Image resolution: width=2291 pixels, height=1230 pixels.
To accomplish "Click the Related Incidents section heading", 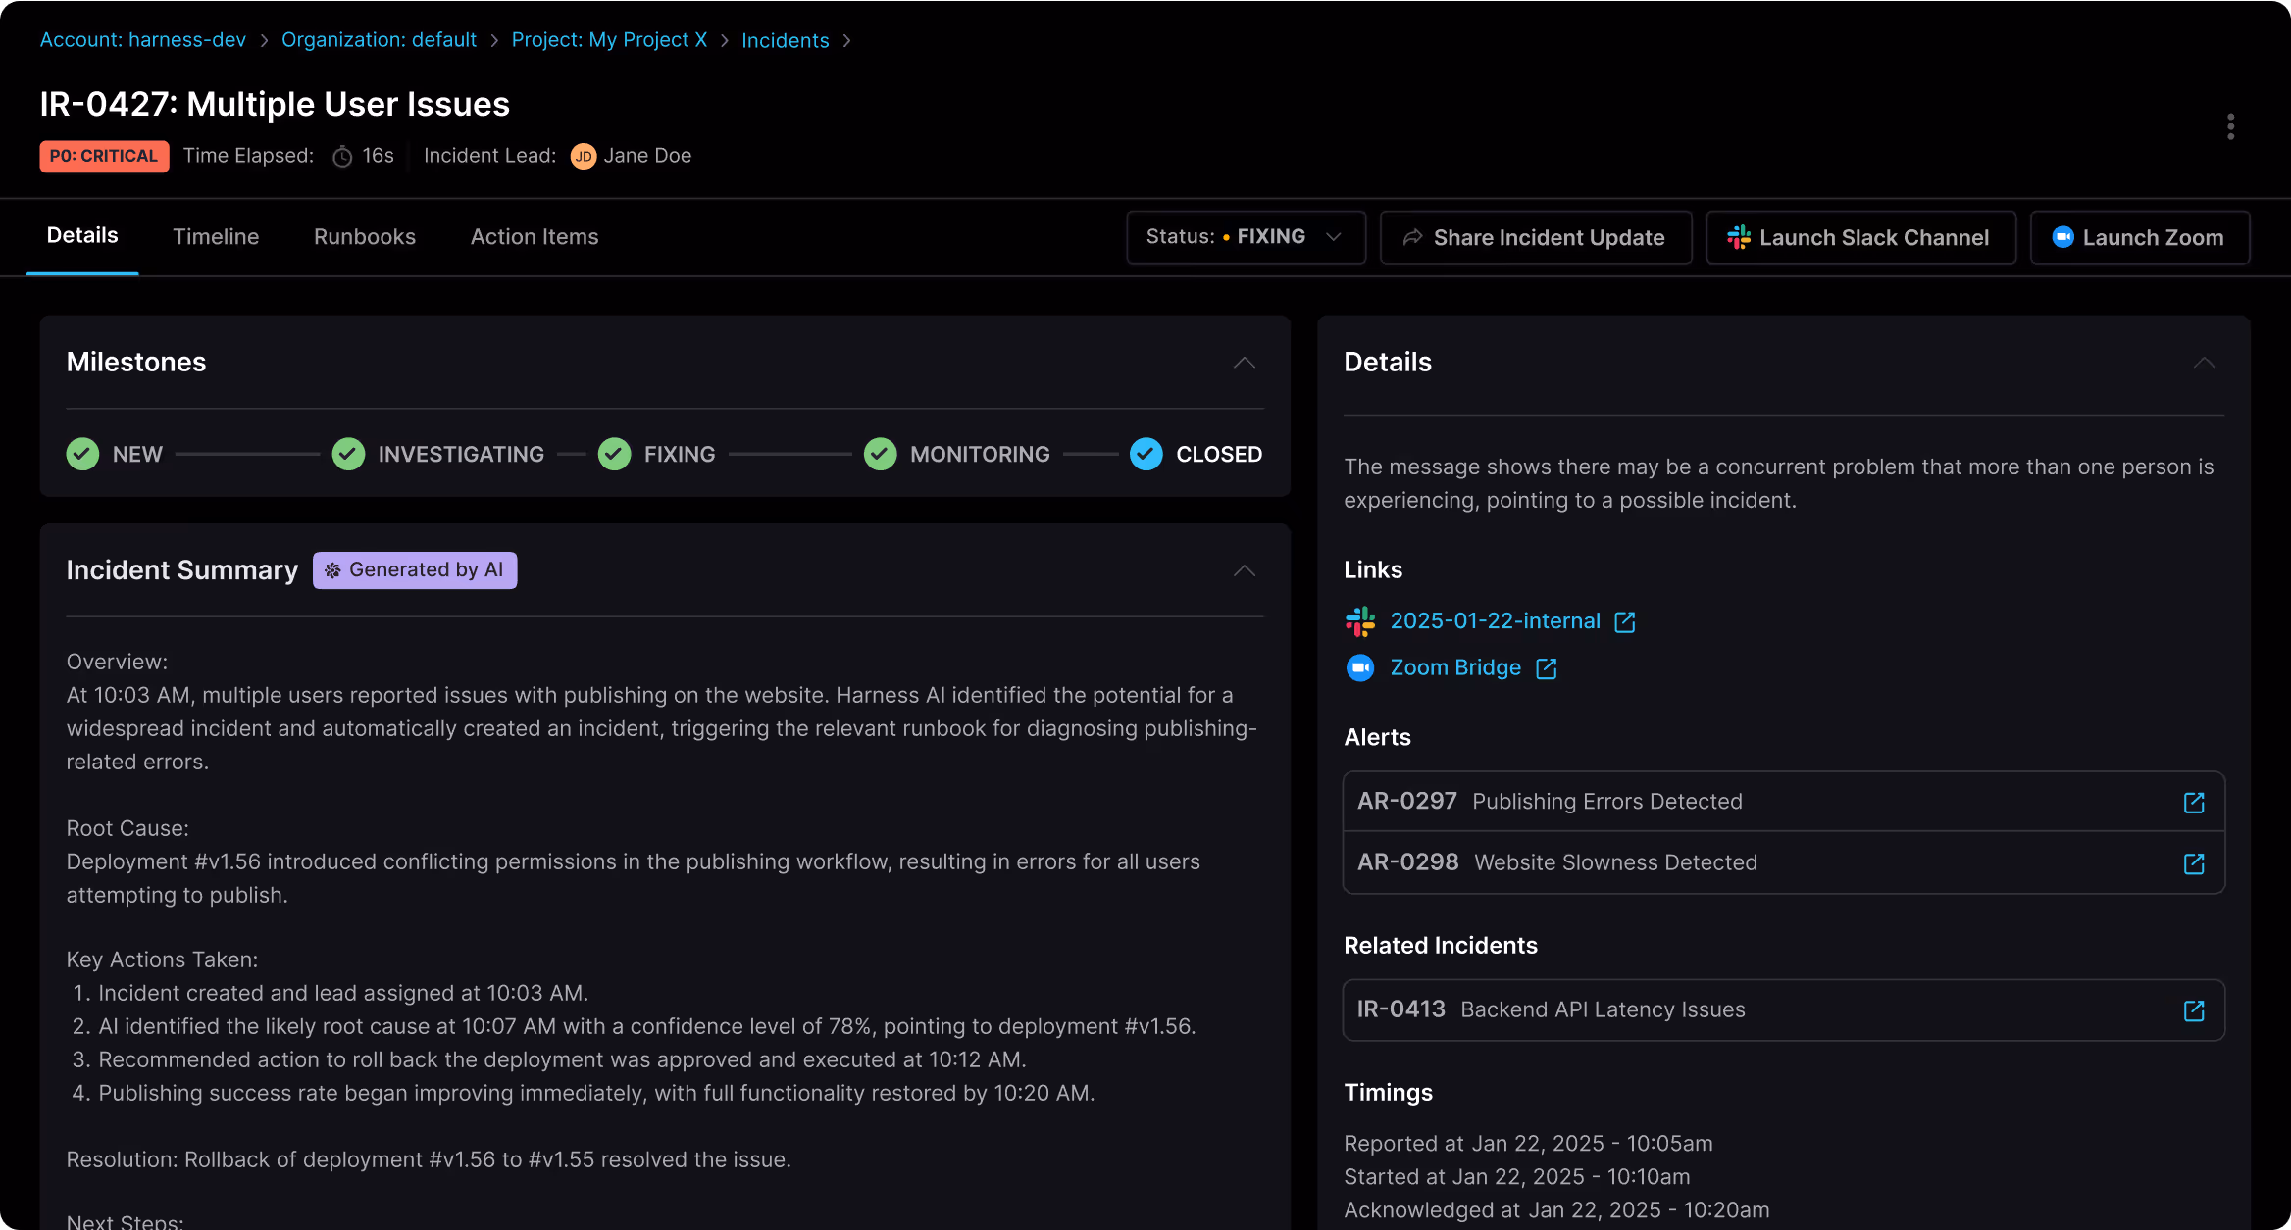I will (1441, 945).
